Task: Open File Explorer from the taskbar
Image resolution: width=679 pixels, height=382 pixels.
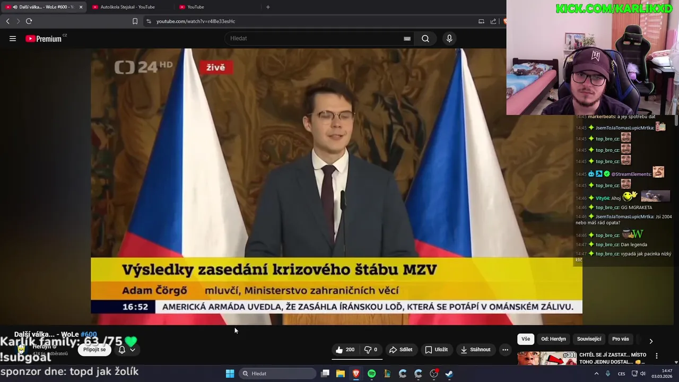Action: click(341, 374)
